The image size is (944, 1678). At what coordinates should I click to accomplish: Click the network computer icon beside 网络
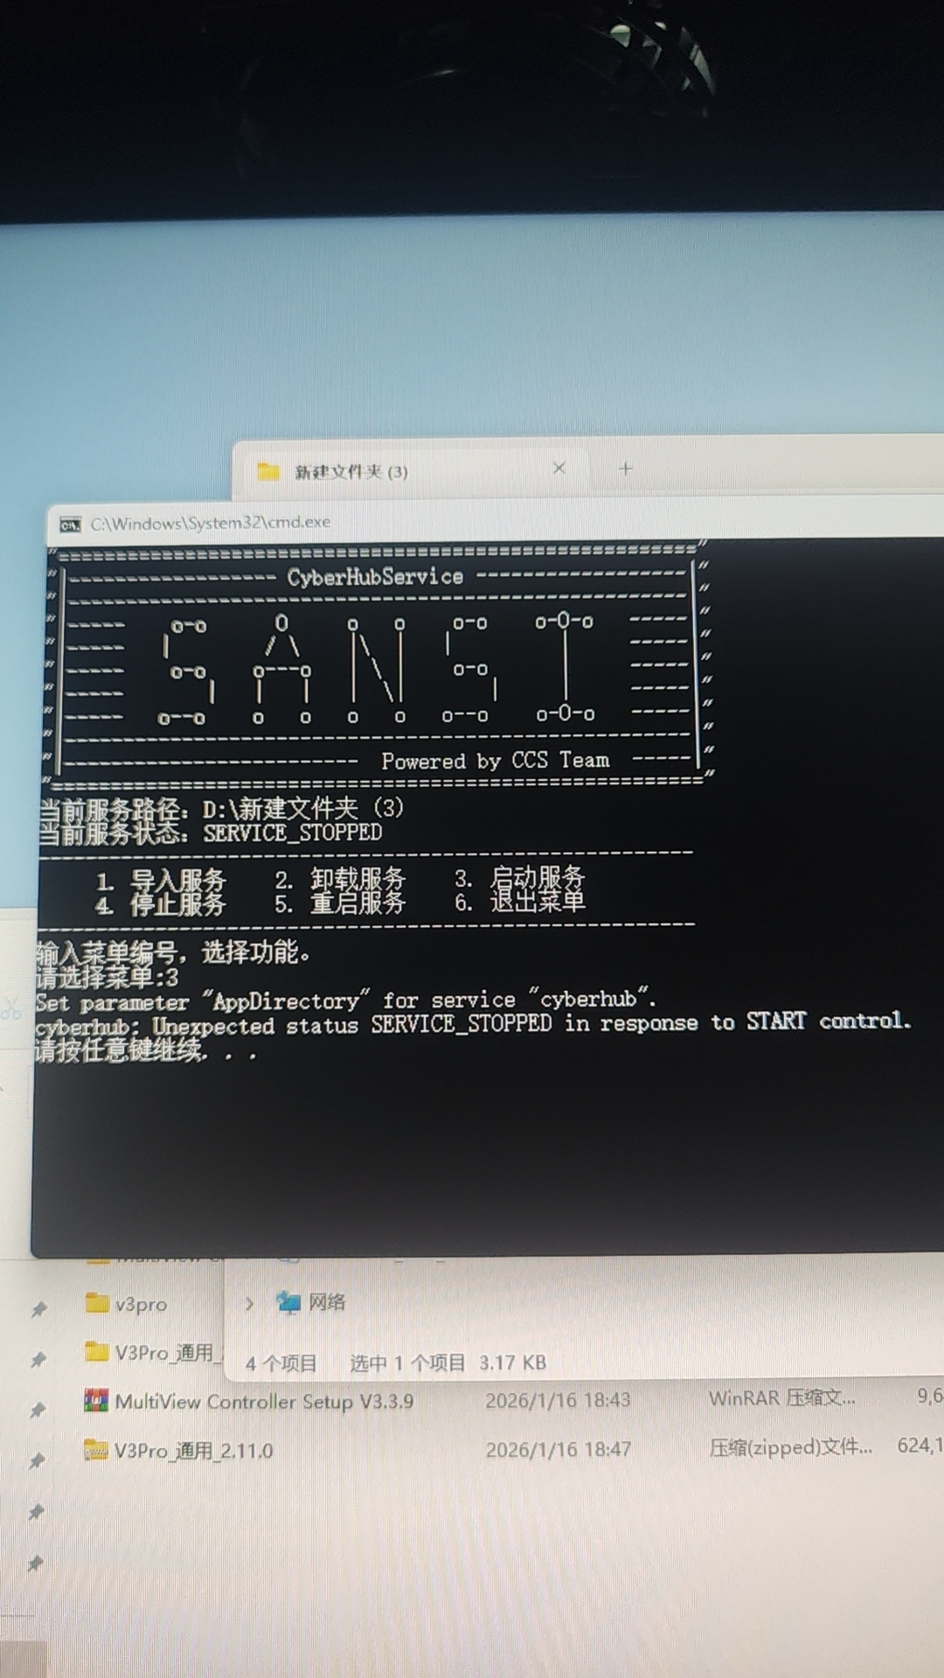tap(288, 1302)
